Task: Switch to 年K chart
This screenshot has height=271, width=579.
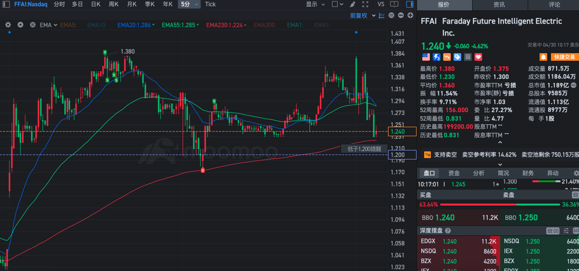Action: (x=168, y=4)
